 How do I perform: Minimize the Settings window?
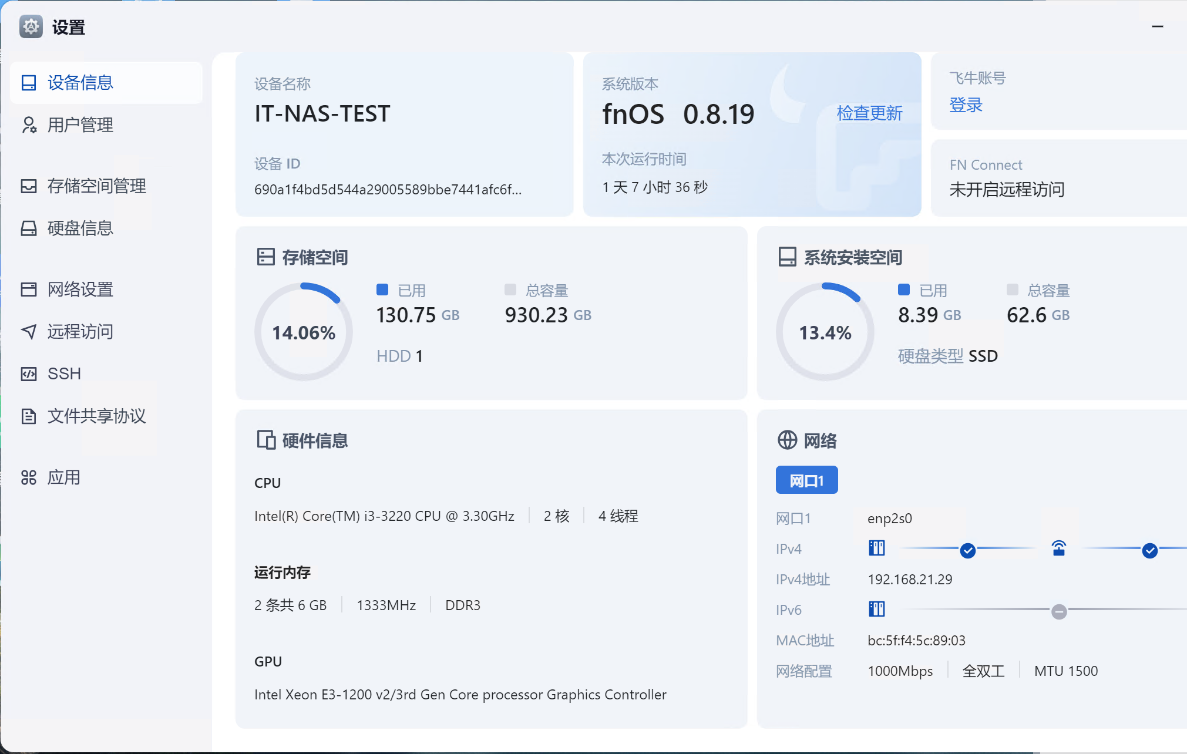[x=1158, y=26]
